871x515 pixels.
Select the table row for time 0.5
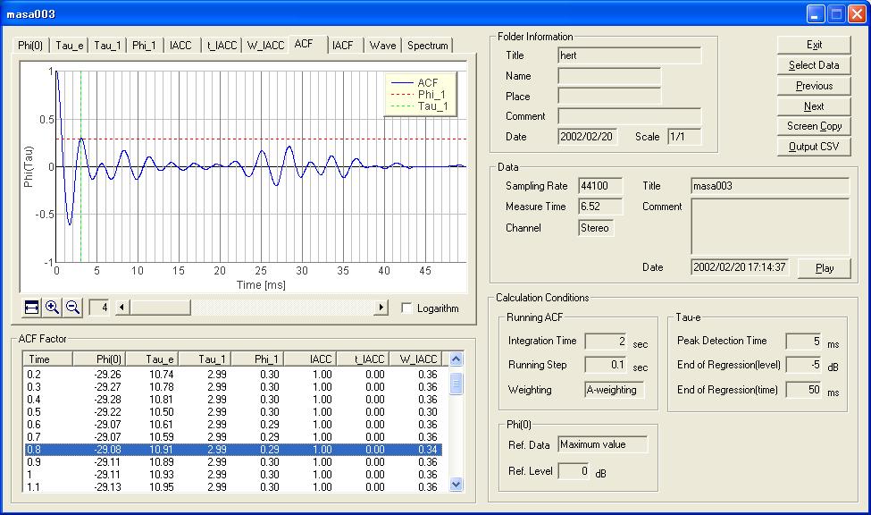click(x=232, y=412)
